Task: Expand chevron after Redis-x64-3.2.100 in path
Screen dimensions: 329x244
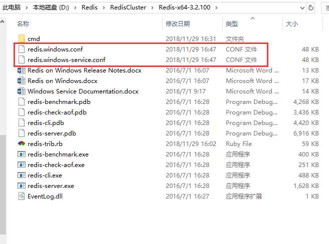Action: coord(216,7)
